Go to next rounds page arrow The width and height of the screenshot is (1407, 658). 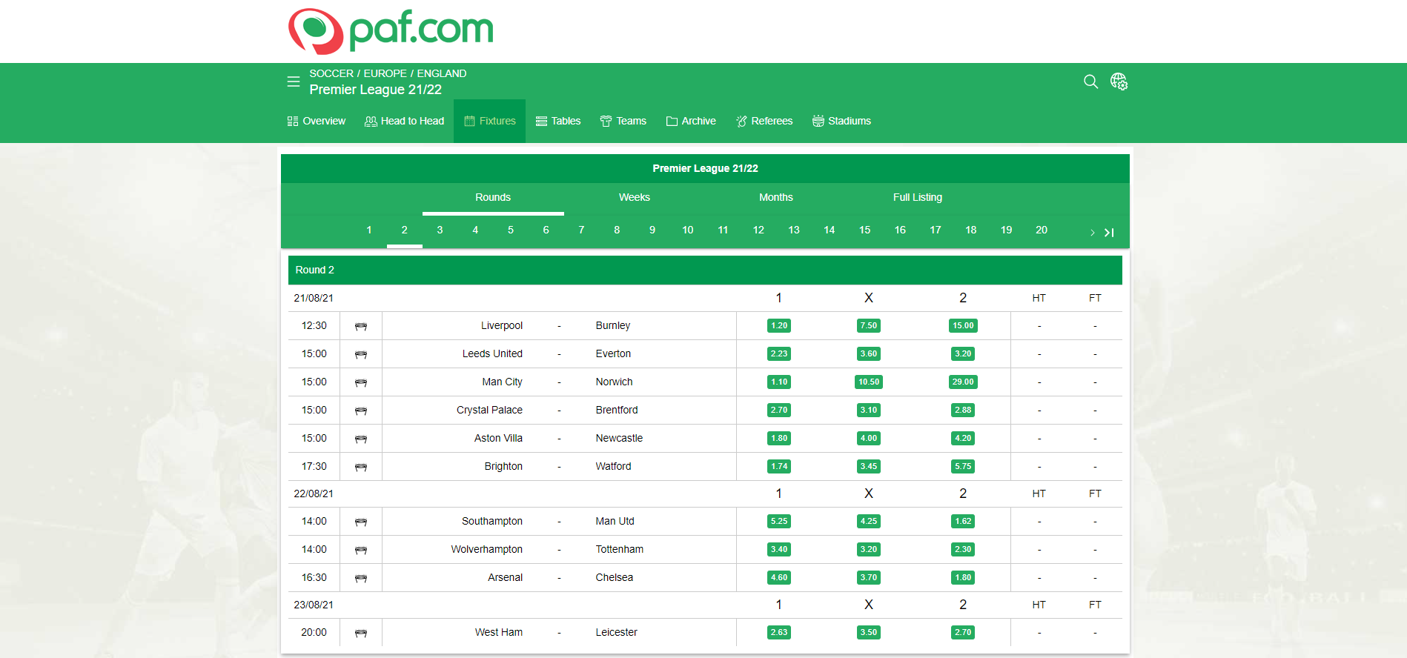pyautogui.click(x=1093, y=233)
